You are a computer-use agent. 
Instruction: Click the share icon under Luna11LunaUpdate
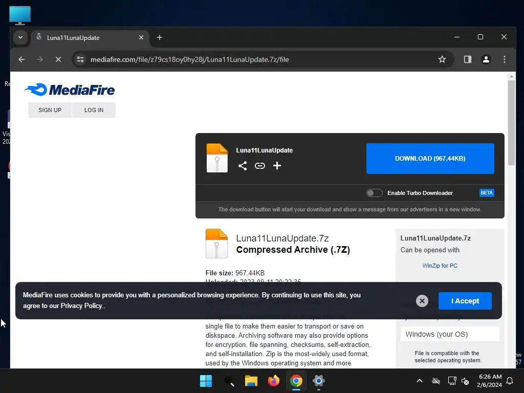click(243, 166)
